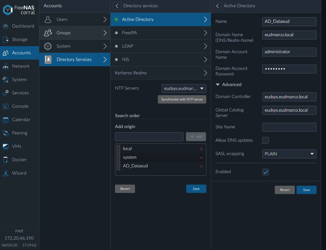This screenshot has height=250, width=326.
Task: Click the Site Name input field
Action: (x=289, y=127)
